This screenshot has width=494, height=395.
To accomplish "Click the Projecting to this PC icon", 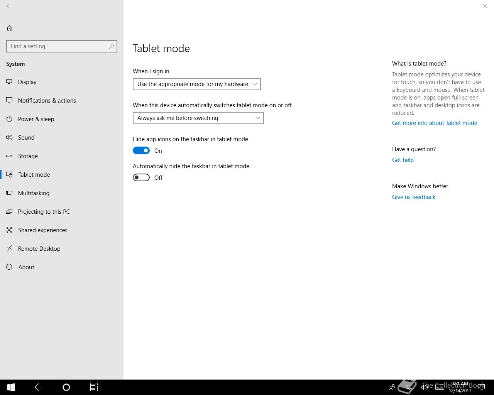I will tap(9, 211).
